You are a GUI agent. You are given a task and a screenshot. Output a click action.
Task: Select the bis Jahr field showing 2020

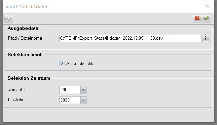pos(70,100)
